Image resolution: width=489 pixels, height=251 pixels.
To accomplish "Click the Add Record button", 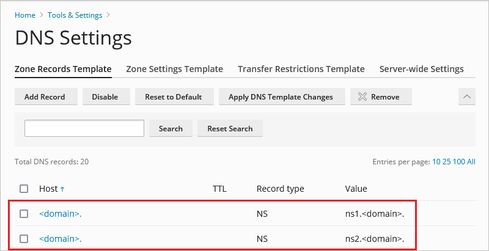I will tap(45, 96).
